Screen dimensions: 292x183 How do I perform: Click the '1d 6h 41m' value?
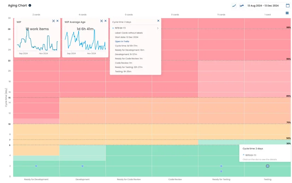point(85,29)
